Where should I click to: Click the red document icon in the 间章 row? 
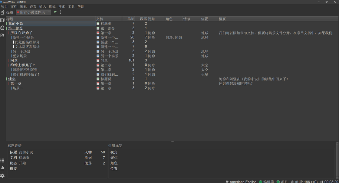pyautogui.click(x=98, y=60)
